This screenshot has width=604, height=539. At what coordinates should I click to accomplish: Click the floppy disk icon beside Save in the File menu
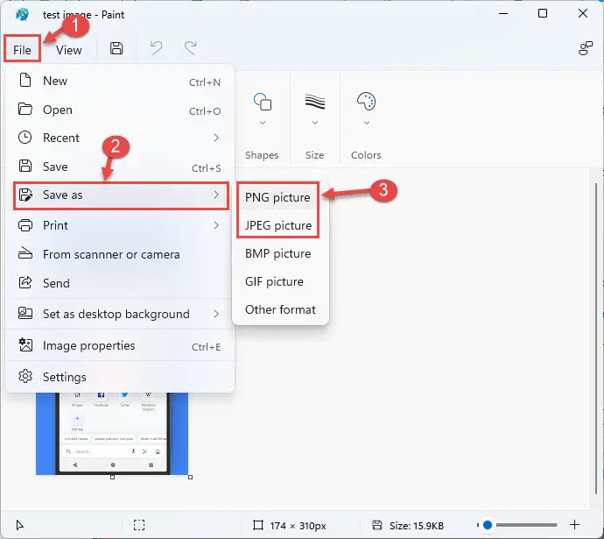click(25, 166)
